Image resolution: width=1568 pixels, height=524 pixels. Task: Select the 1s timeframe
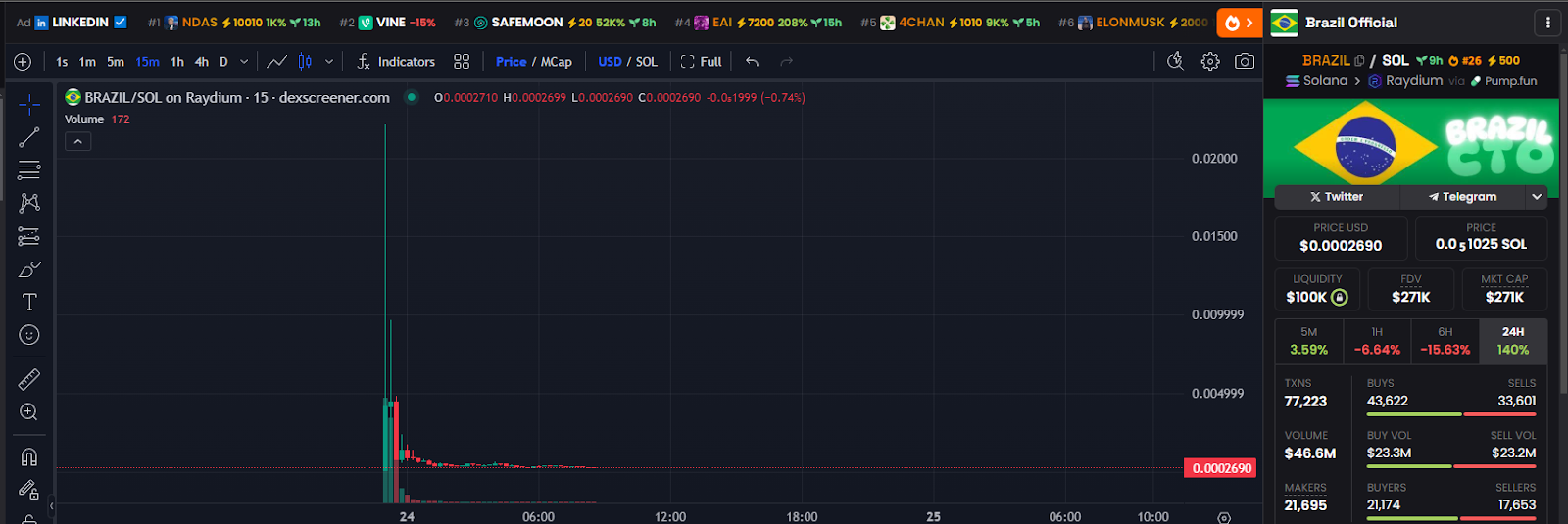[62, 62]
